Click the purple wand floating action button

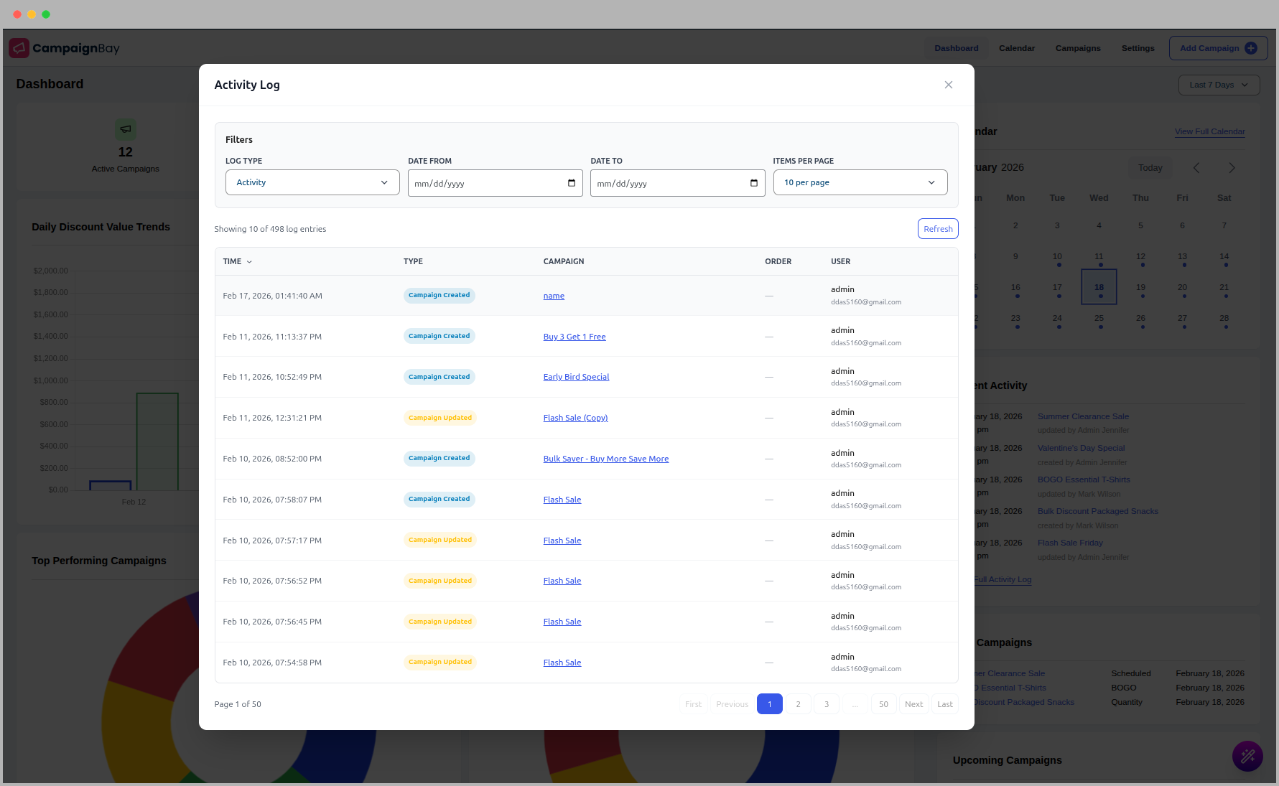[x=1247, y=756]
